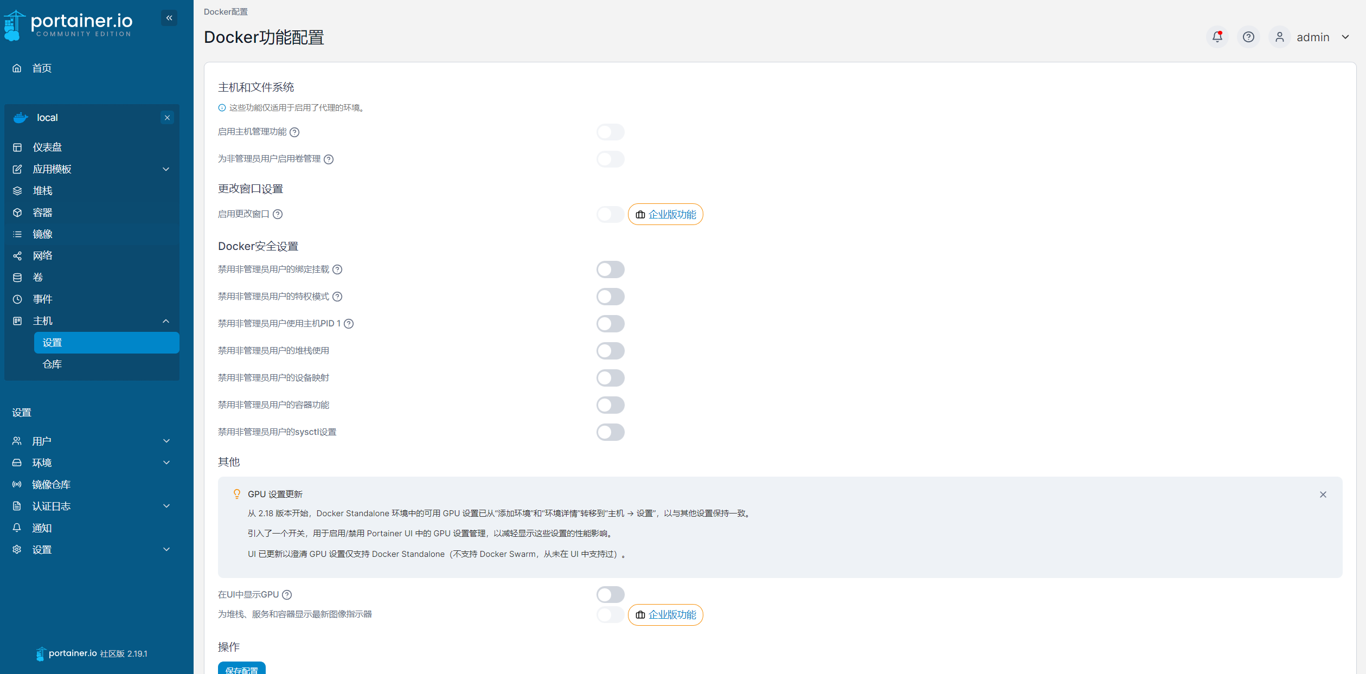Click help icon beside 在UI中显示GPU
The width and height of the screenshot is (1366, 674).
click(x=287, y=595)
